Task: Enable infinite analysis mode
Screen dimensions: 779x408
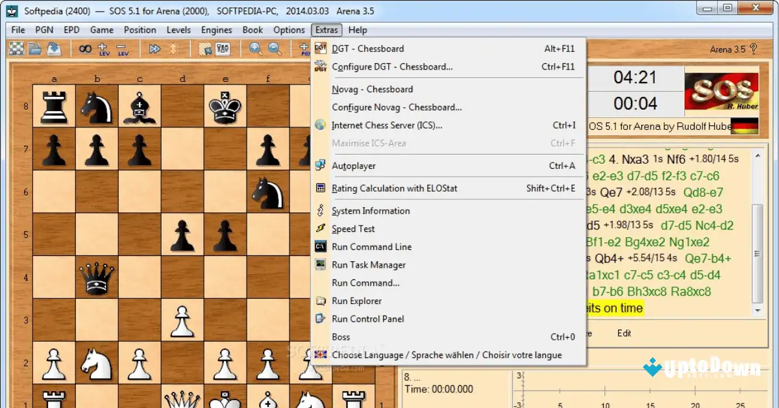Action: [x=85, y=49]
